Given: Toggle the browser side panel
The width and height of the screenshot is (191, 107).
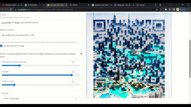Looking at the screenshot, I should (174, 10).
